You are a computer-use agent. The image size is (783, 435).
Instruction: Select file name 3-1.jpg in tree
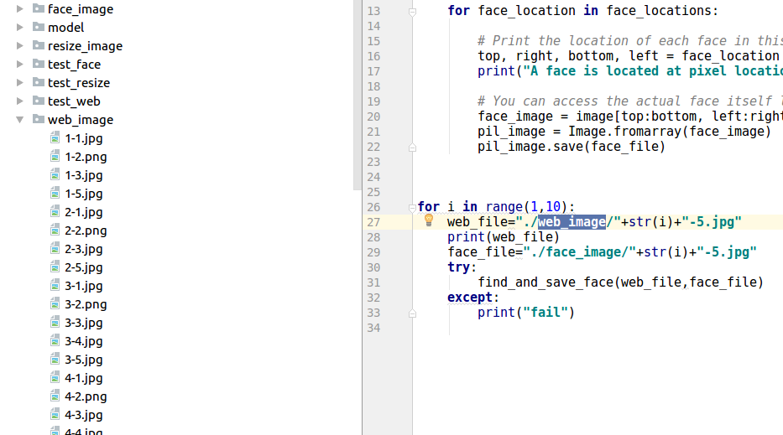[83, 287]
